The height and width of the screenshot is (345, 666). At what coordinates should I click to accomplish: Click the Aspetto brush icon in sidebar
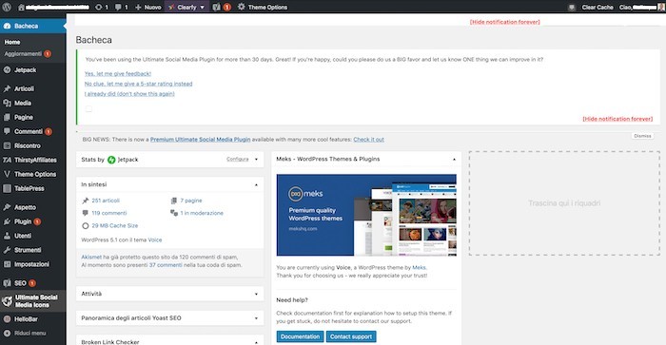tap(8, 207)
